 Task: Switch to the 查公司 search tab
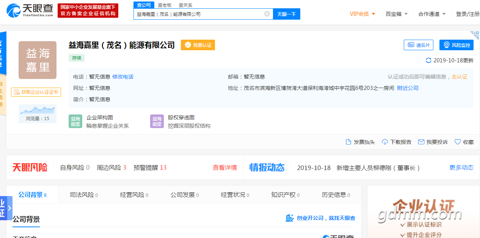[144, 5]
